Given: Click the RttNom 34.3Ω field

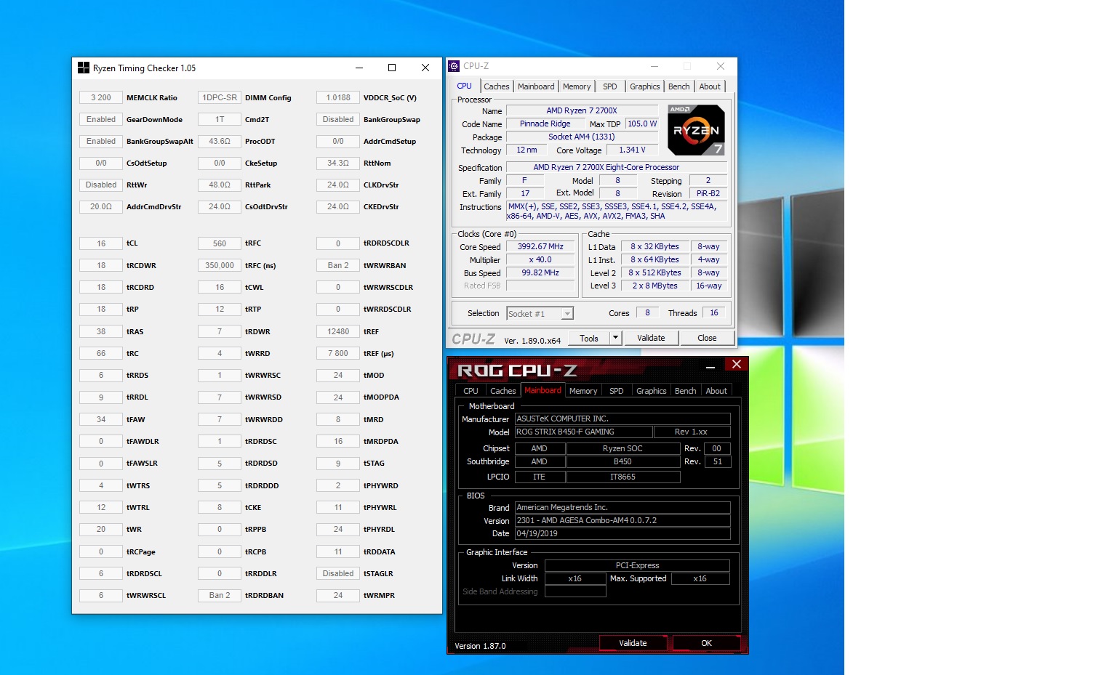Looking at the screenshot, I should [338, 163].
